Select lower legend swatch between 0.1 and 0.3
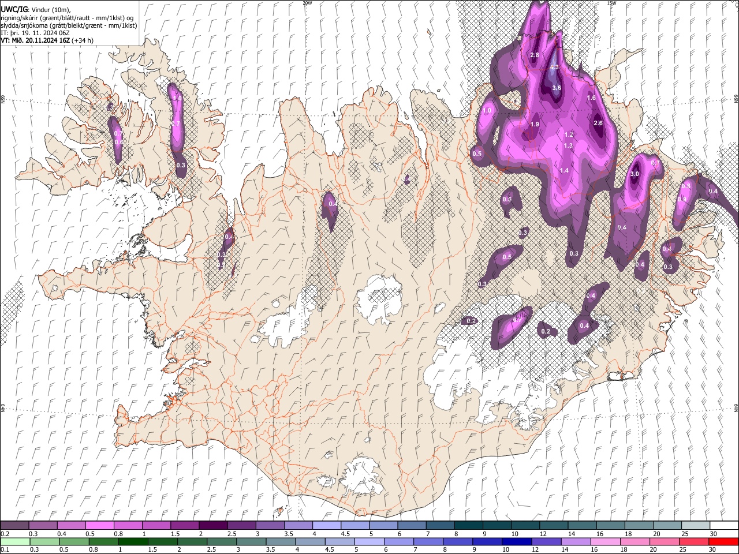This screenshot has height=554, width=739. point(15,542)
